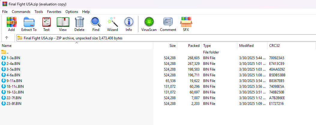Click CRC32 value 40AA0292
The height and width of the screenshot is (125, 316).
277,69
